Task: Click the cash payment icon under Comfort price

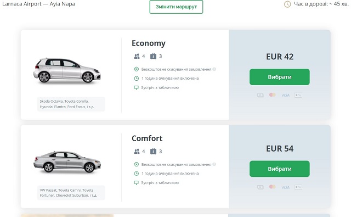Action: pos(260,187)
